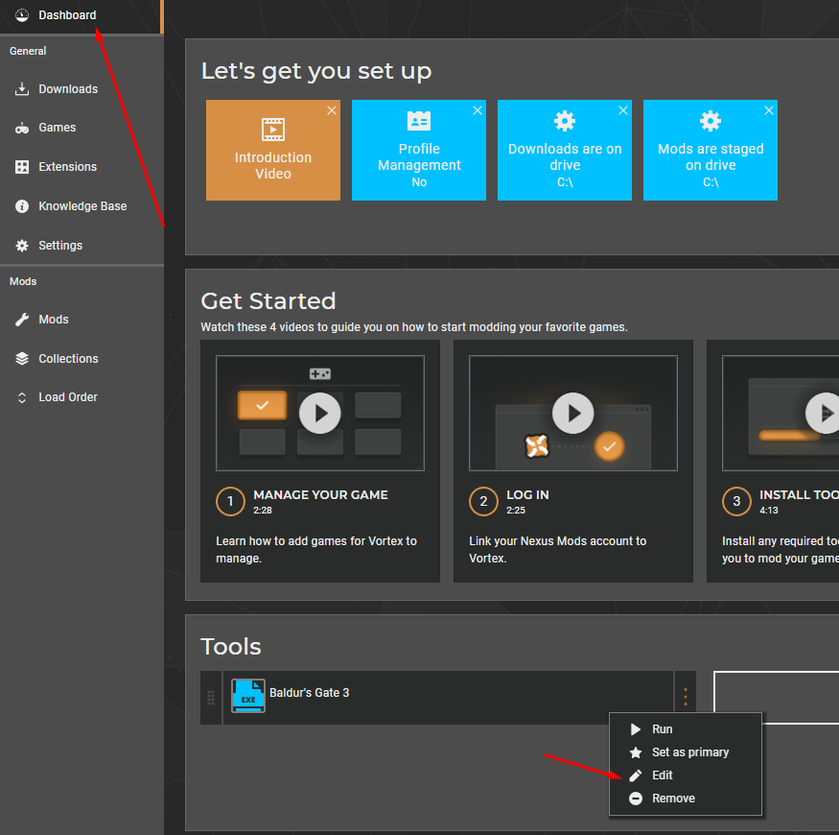Click the Dashboard gauge icon

[x=22, y=15]
